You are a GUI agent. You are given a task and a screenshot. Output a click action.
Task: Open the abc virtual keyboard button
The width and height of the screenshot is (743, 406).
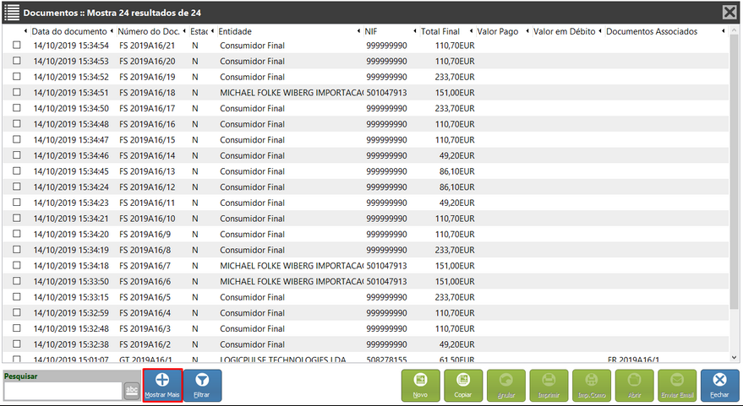[x=133, y=390]
